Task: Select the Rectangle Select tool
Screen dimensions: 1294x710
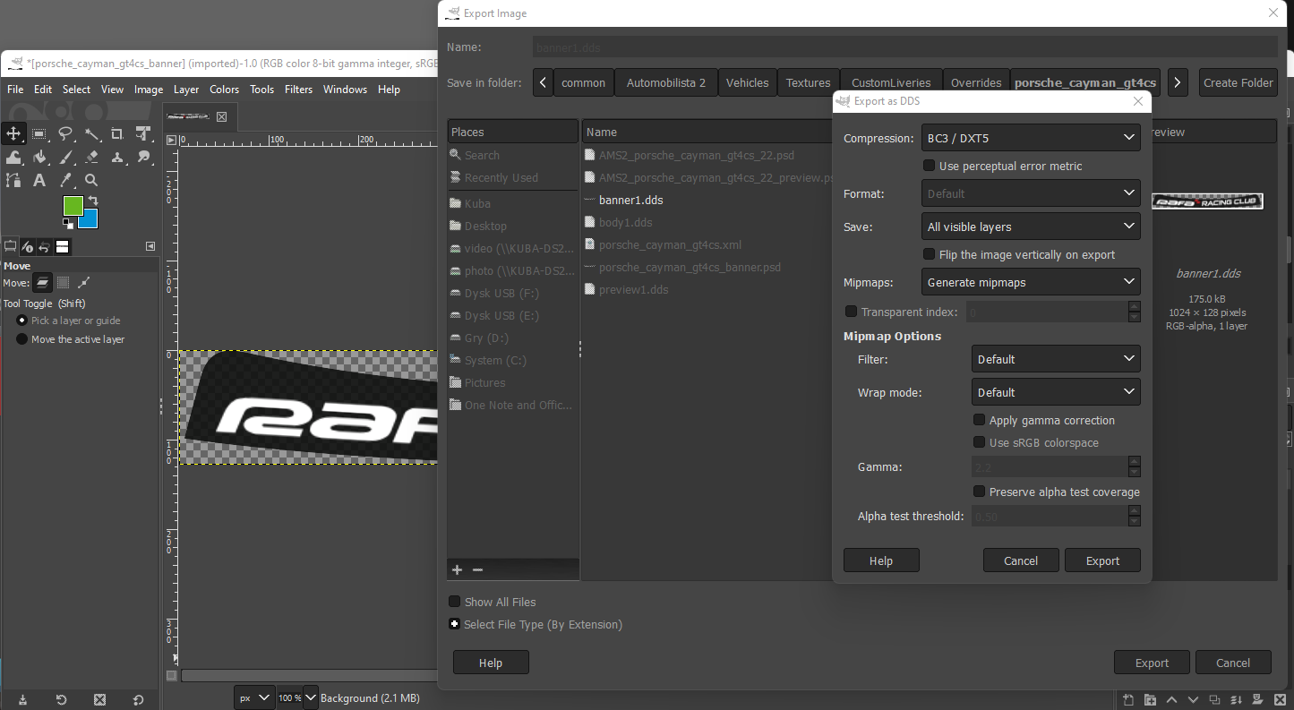Action: tap(39, 134)
